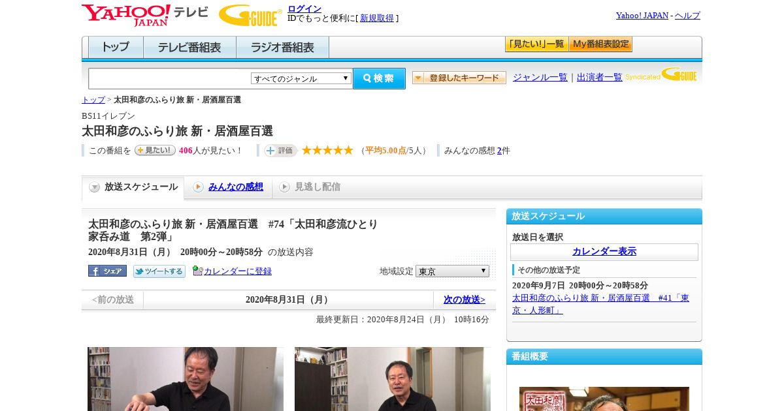Open the ログイン link

pos(304,8)
